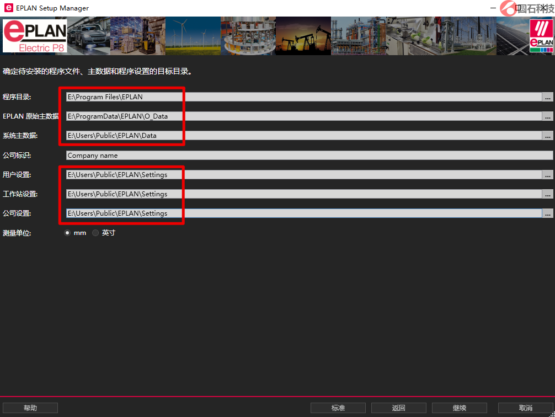Click the 测量单位 label text
This screenshot has height=417, width=555.
[17, 233]
